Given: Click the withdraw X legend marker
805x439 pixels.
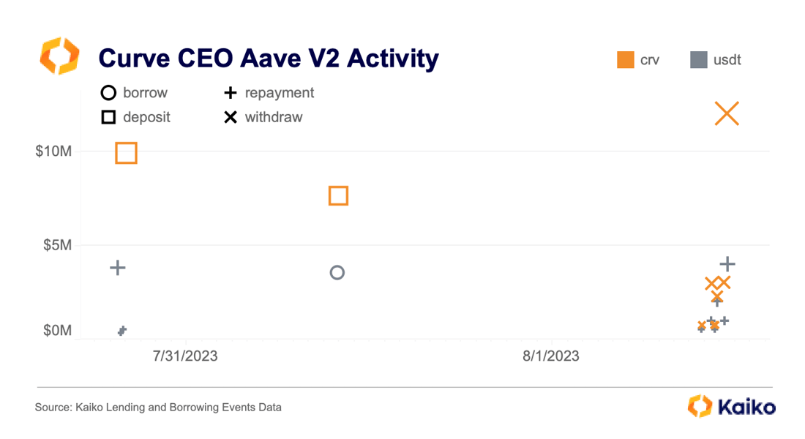Looking at the screenshot, I should click(x=231, y=118).
